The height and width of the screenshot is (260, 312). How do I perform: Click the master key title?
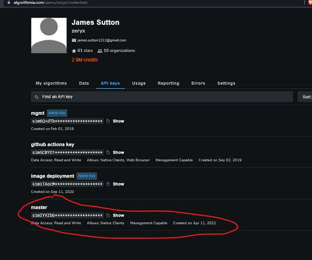pos(39,208)
